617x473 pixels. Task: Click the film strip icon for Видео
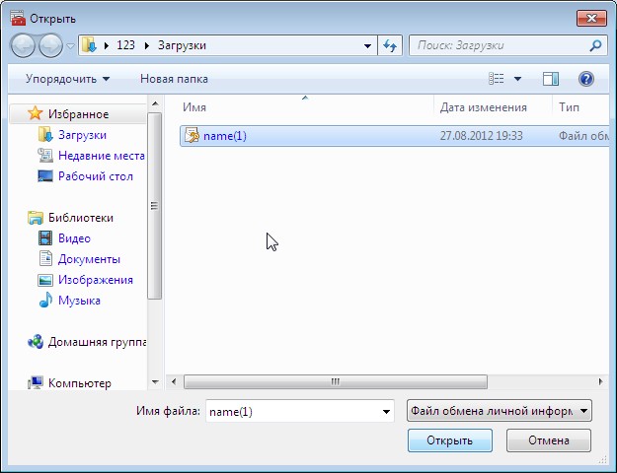click(45, 238)
